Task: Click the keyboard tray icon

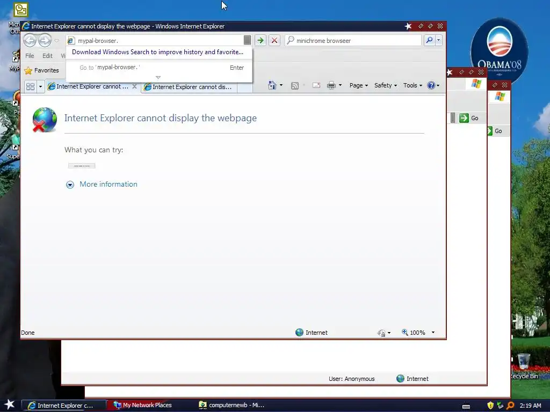Action: click(x=466, y=406)
